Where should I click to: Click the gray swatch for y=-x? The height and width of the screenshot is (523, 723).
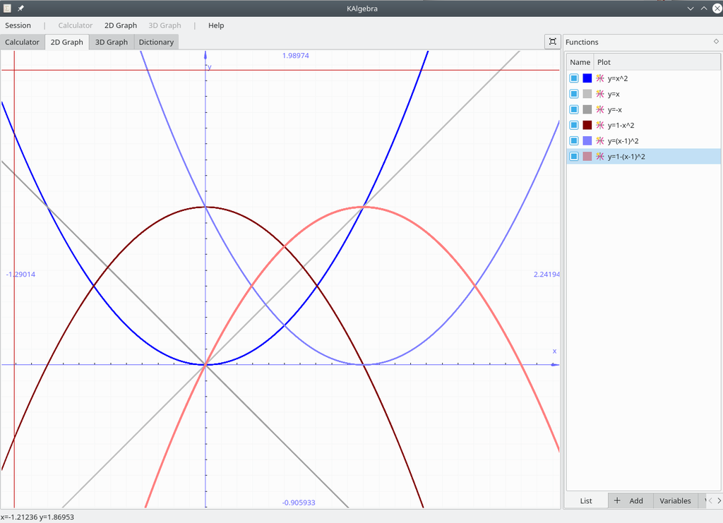click(587, 109)
